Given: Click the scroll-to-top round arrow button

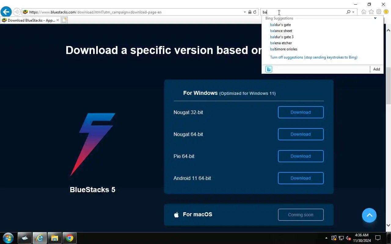Looking at the screenshot, I should point(369,215).
